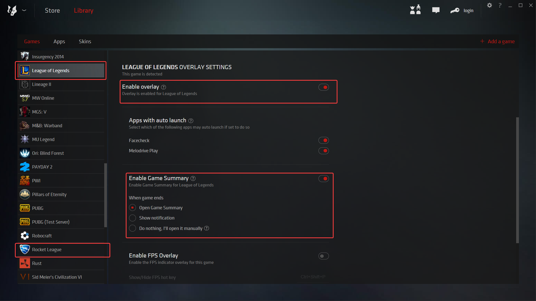Turn on the Enable FPS Overlay switch
Viewport: 536px width, 301px height.
(323, 256)
